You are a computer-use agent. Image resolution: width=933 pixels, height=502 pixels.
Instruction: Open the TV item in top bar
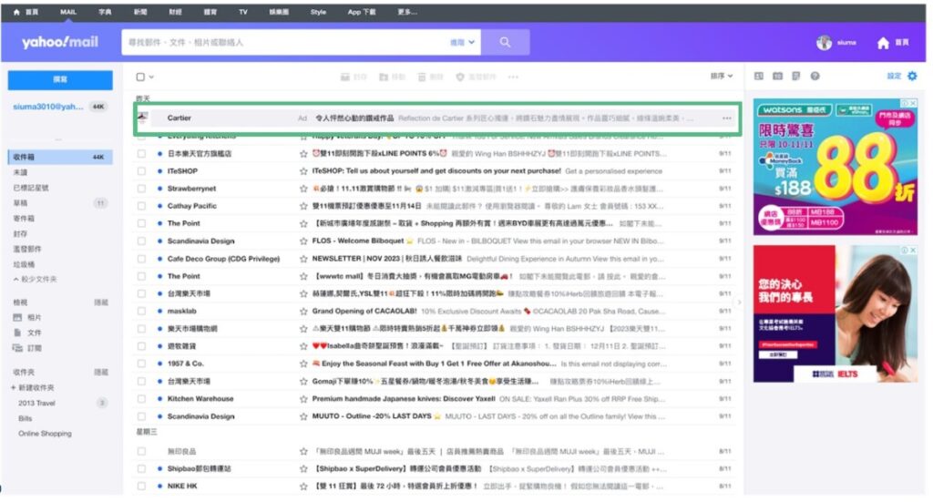click(242, 12)
